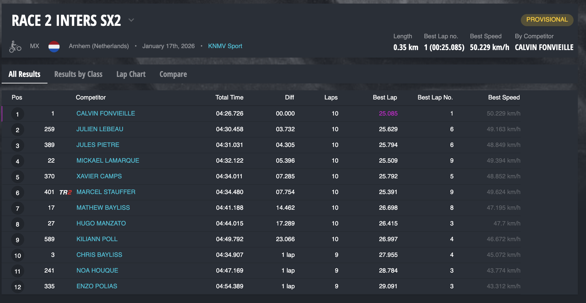Open the Lap Chart tab
The image size is (586, 303).
(131, 74)
